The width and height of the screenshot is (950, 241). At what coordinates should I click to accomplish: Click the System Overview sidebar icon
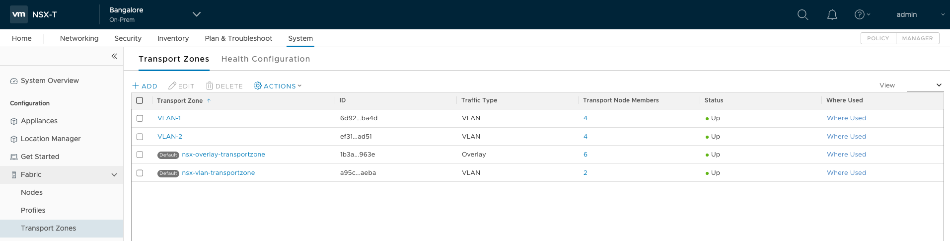14,81
